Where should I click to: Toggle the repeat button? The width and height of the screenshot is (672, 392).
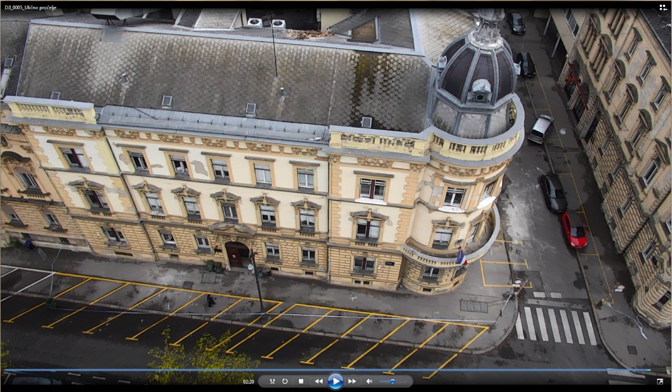point(285,381)
